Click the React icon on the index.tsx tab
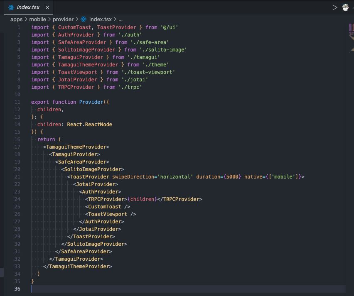Screen dimensions: 354x296 coord(11,7)
